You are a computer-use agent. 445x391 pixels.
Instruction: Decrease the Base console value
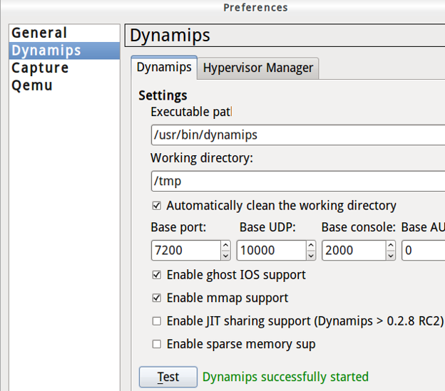[x=391, y=255]
